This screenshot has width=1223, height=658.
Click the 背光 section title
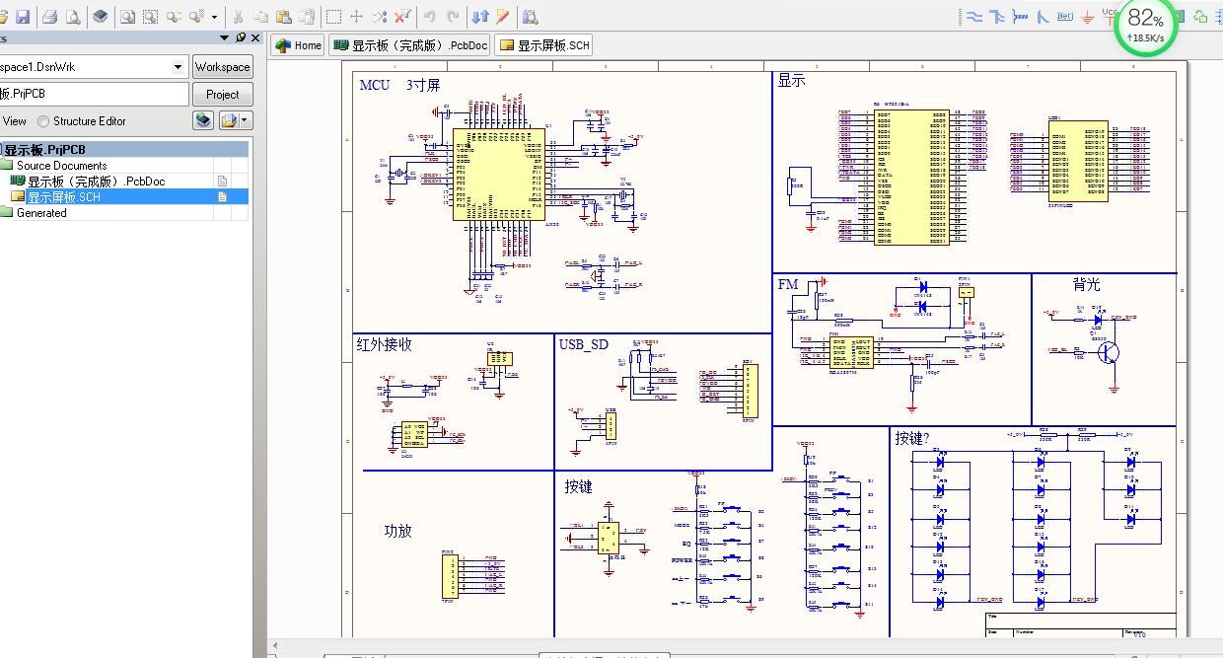point(1086,284)
